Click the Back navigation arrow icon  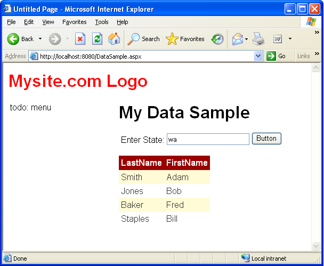[13, 39]
